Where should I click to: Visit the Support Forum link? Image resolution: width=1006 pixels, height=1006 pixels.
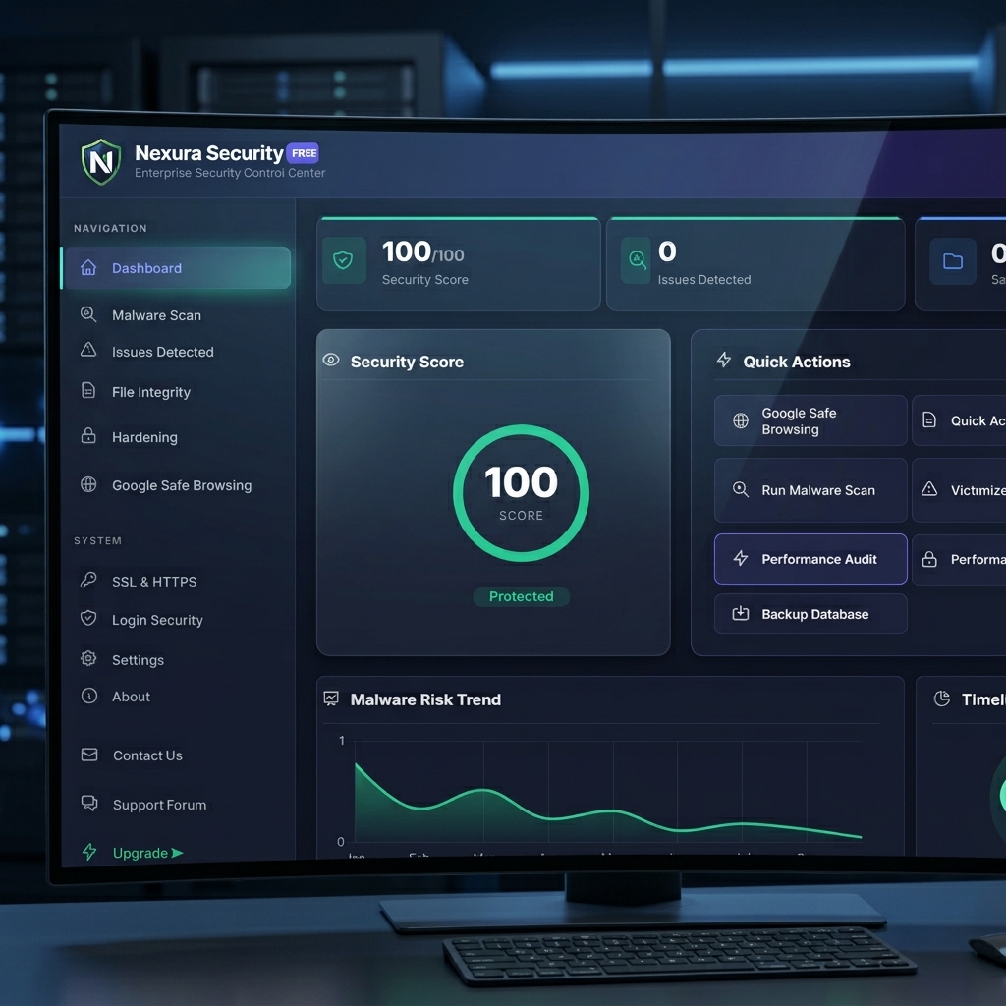(x=160, y=805)
